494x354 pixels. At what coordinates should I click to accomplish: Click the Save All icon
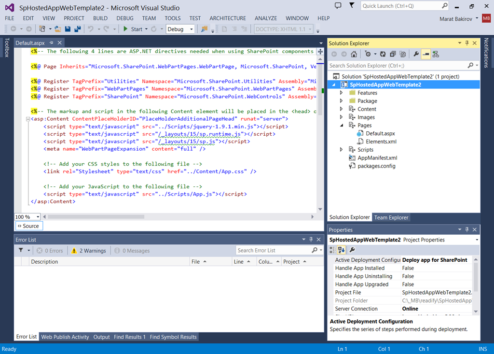coord(78,29)
